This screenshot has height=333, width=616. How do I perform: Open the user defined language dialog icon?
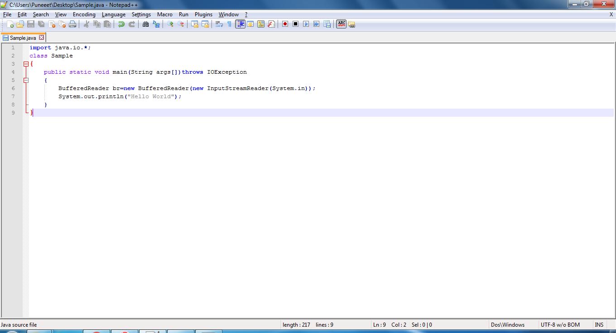[250, 24]
